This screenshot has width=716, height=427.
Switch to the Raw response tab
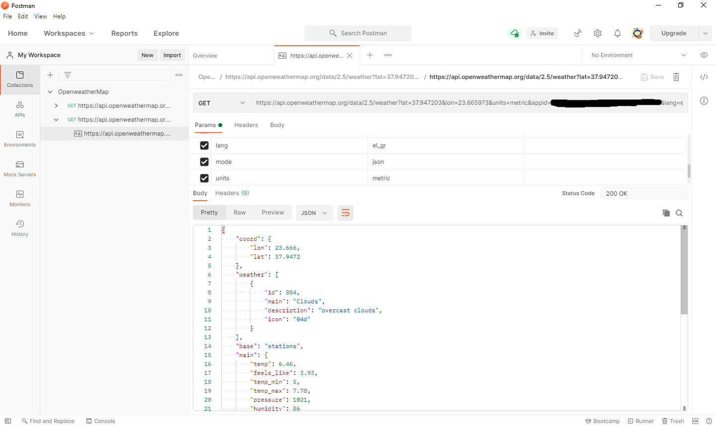pyautogui.click(x=240, y=213)
